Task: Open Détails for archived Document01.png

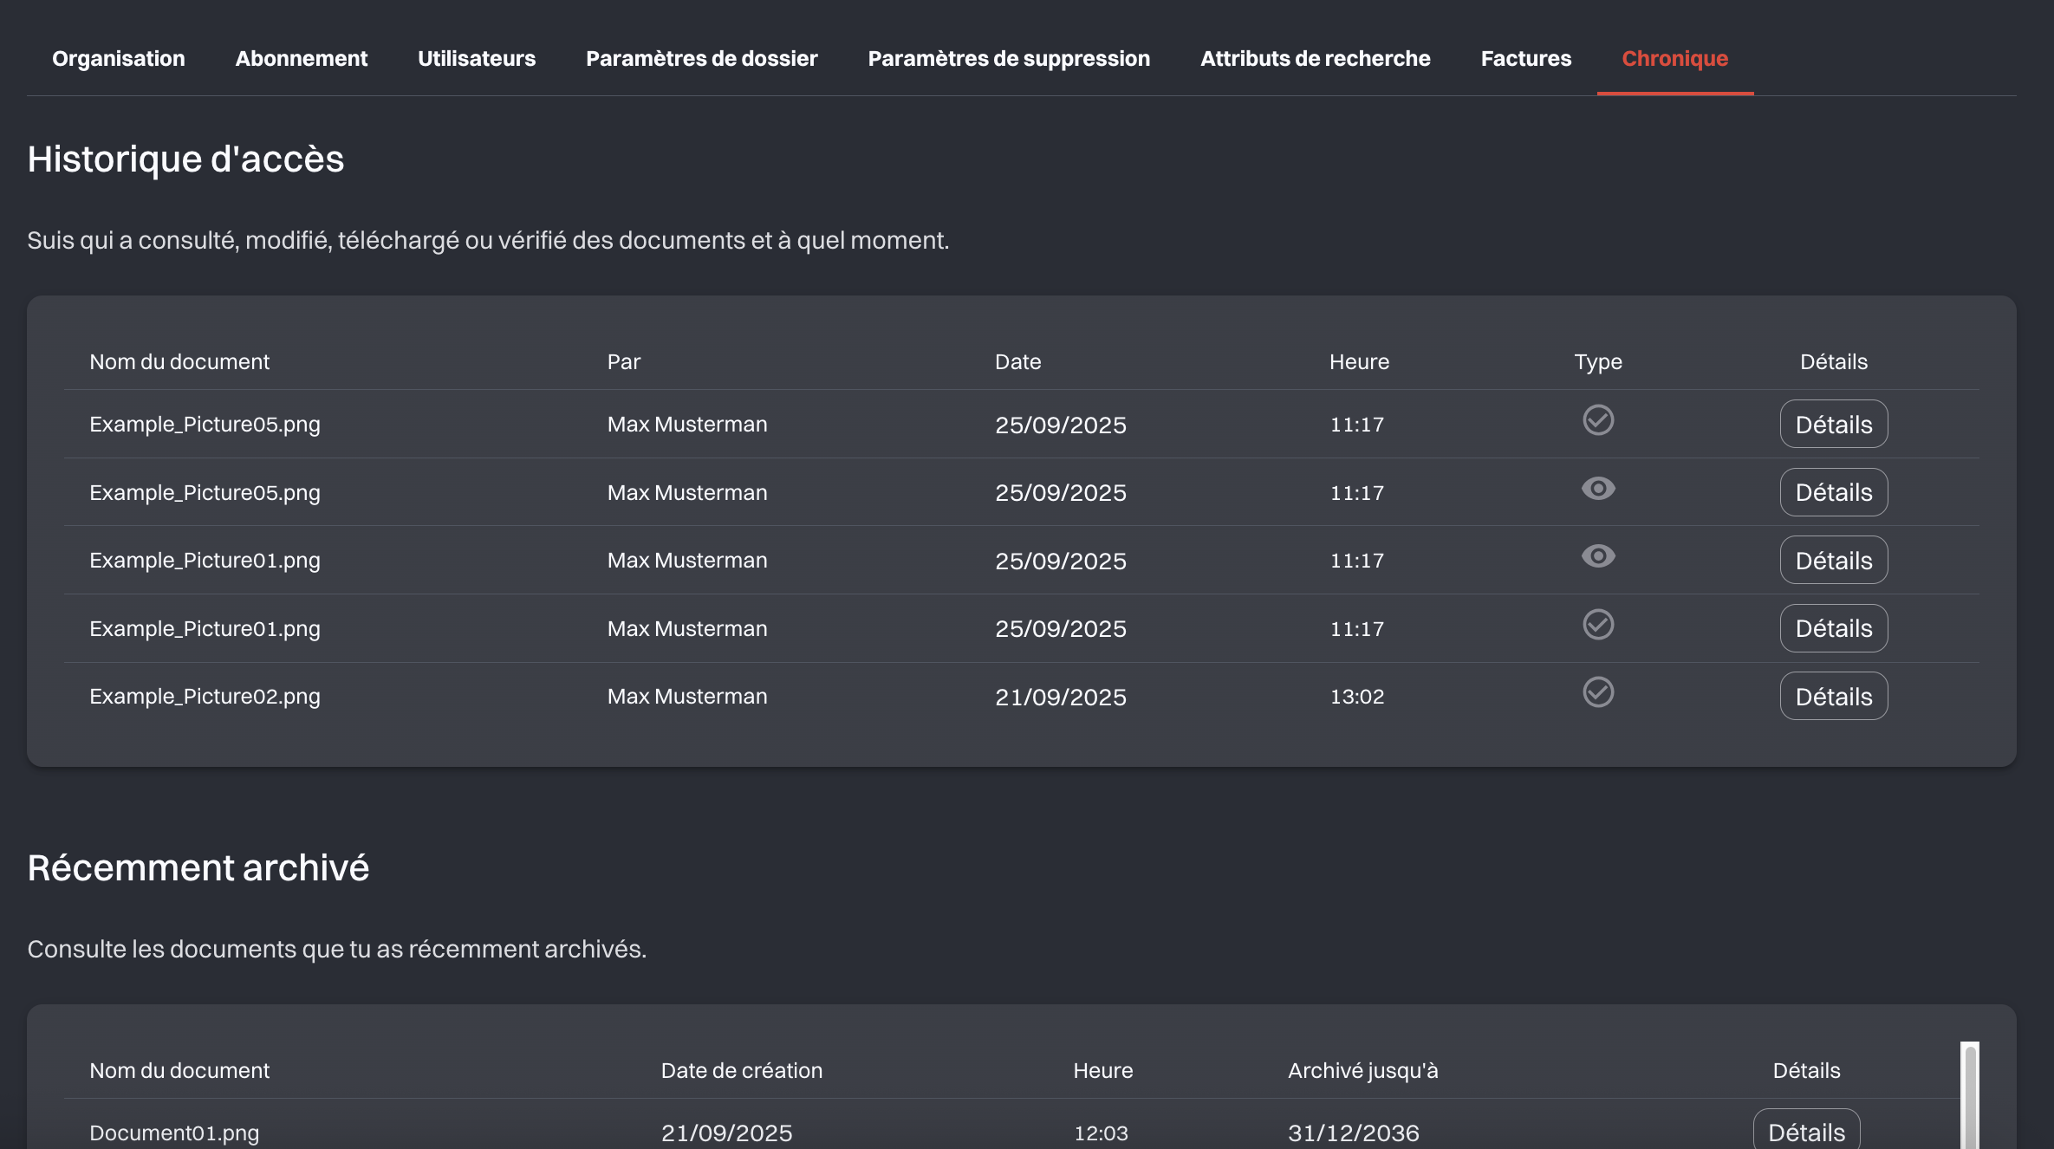Action: [1806, 1132]
